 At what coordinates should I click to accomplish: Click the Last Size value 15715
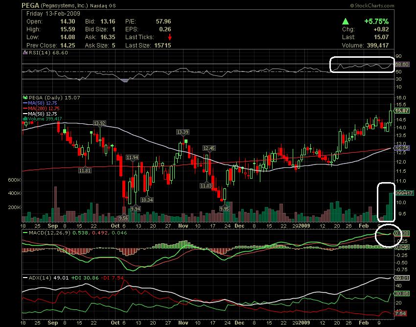pos(162,46)
